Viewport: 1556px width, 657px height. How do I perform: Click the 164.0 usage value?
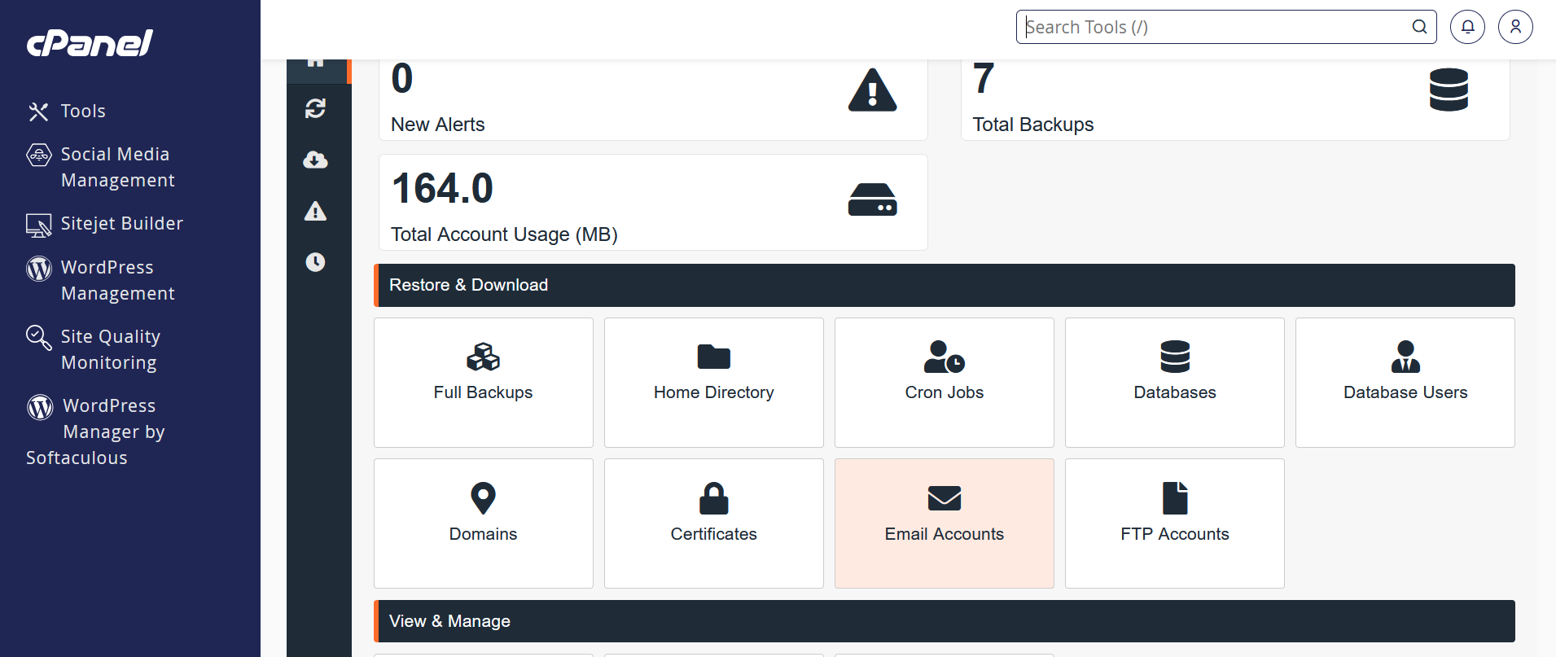443,189
